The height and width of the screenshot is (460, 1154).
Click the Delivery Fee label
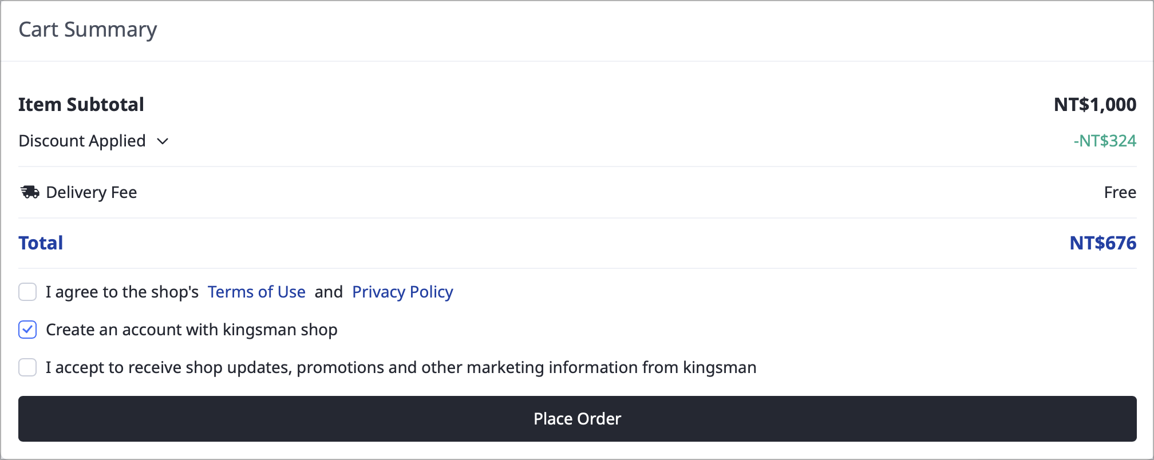[x=92, y=192]
